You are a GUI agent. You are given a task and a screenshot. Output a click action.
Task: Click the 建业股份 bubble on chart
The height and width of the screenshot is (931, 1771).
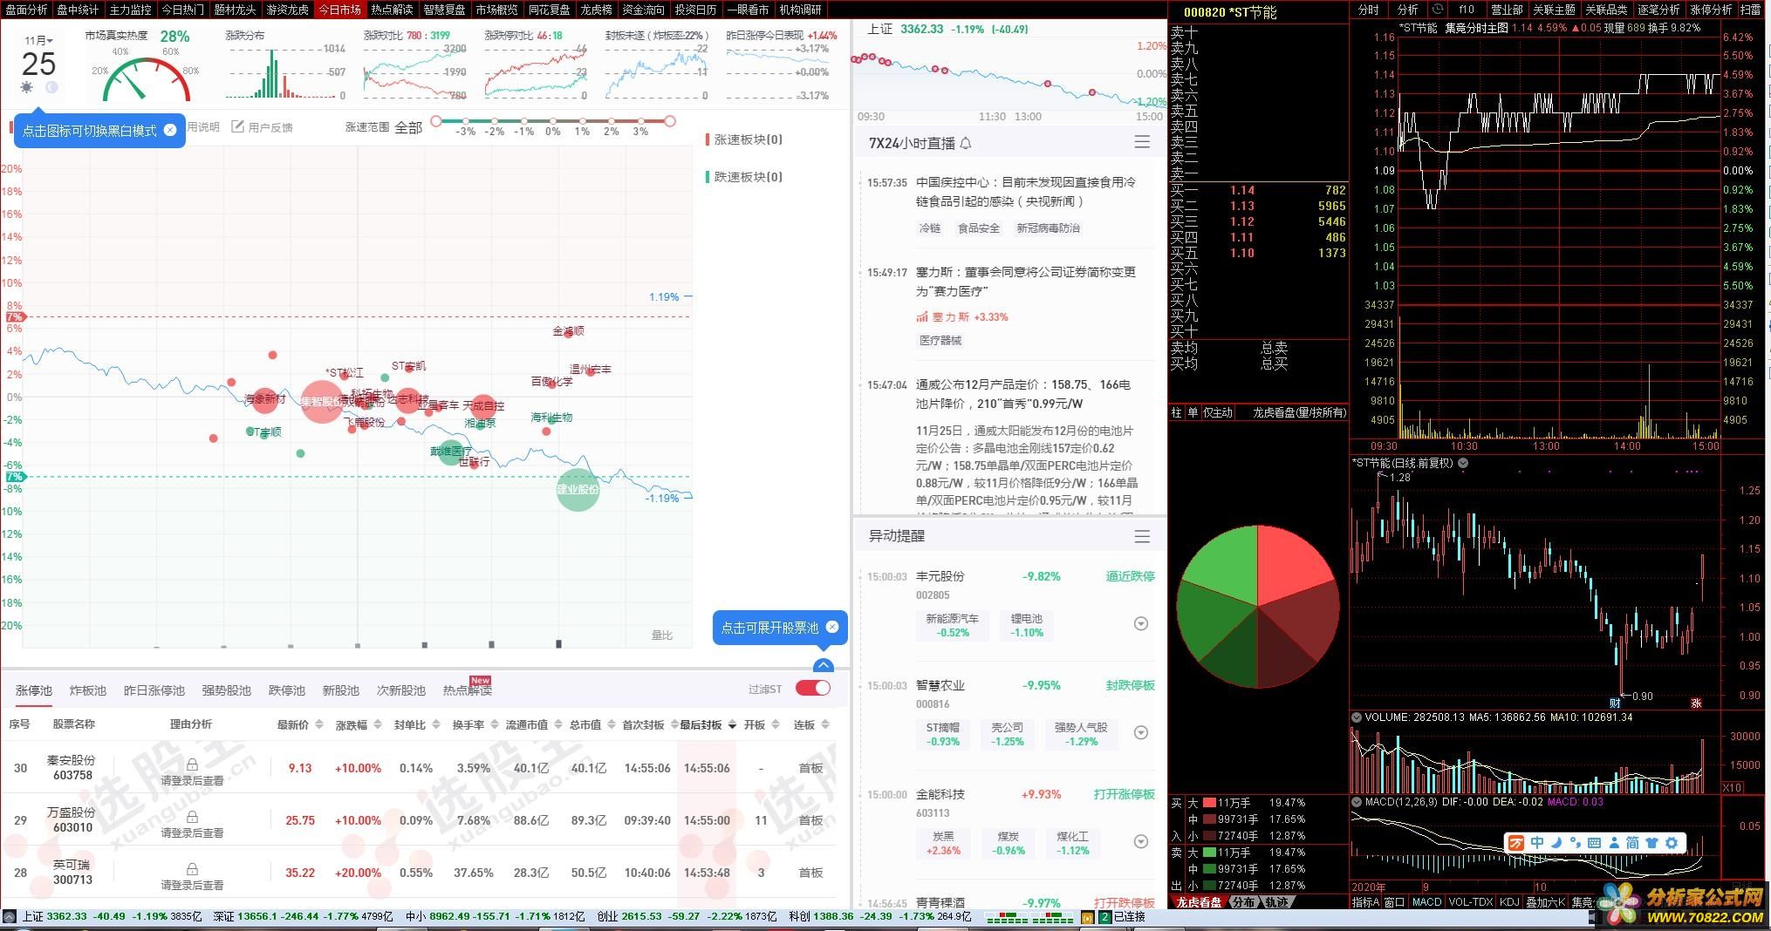578,490
